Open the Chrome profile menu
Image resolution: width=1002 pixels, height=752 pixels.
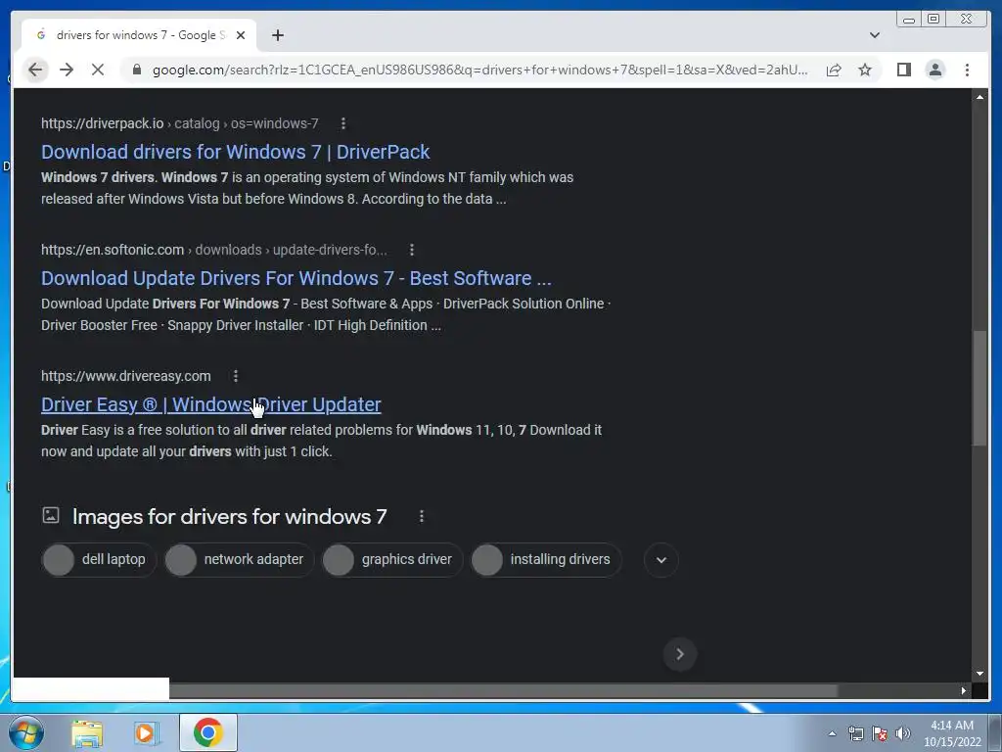[x=934, y=70]
